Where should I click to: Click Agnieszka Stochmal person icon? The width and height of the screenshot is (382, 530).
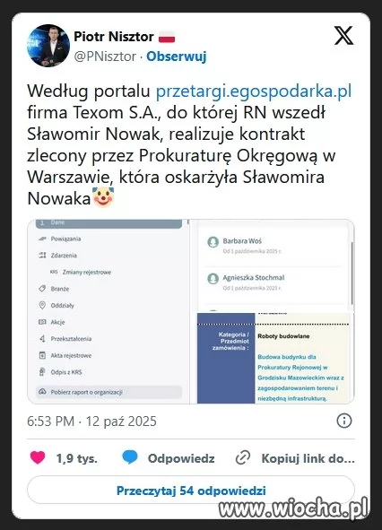pyautogui.click(x=213, y=279)
